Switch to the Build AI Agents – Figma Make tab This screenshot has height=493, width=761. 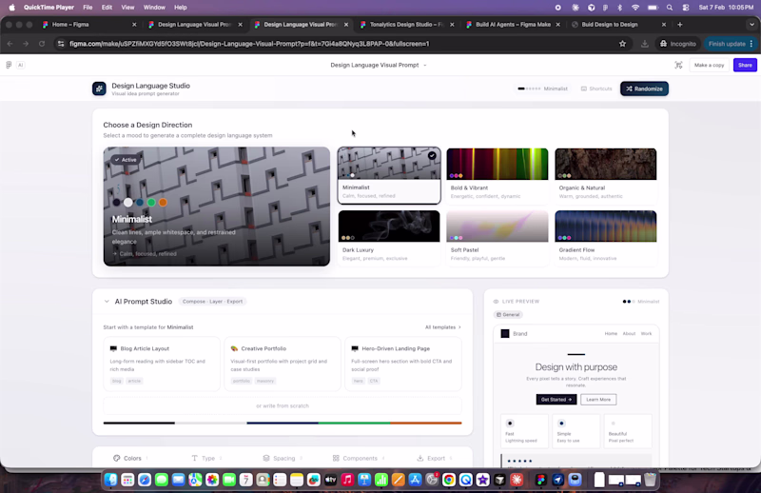pyautogui.click(x=513, y=25)
